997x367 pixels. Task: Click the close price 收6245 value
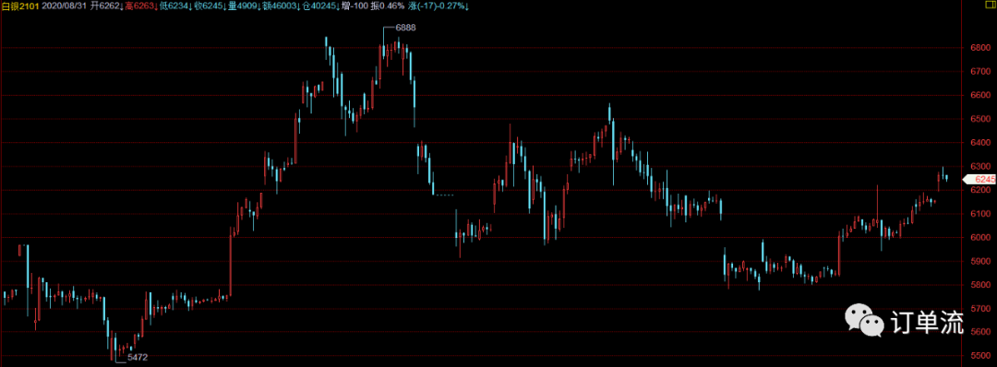click(210, 6)
